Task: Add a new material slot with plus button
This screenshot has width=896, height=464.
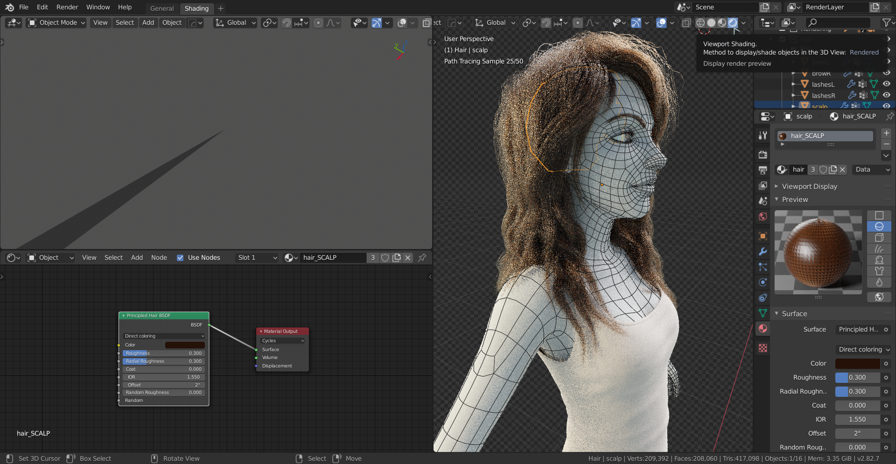Action: click(886, 133)
